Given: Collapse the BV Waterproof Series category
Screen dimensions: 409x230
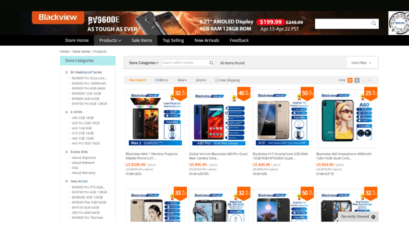Looking at the screenshot, I should tap(67, 72).
